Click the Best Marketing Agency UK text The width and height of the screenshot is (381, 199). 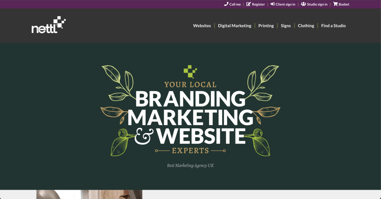click(x=190, y=166)
